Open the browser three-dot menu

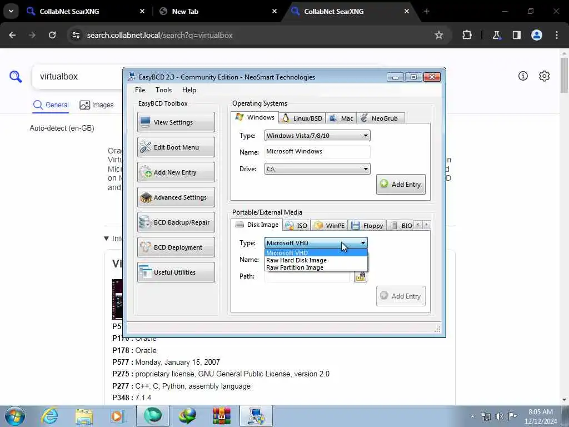pyautogui.click(x=557, y=35)
